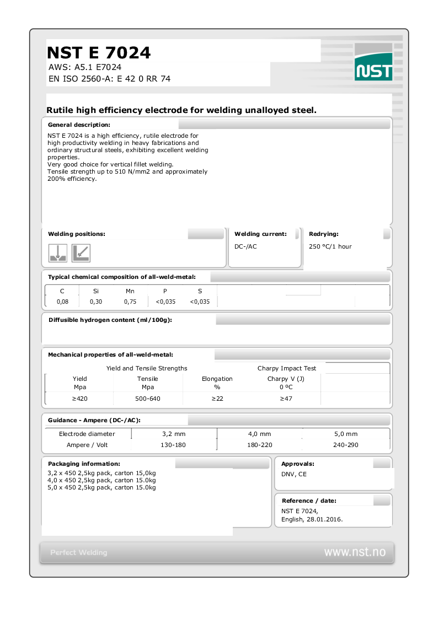Screen dimensions: 438x619
Task: Click the 'Rutile high efficiency electrode' headline
Action: coord(181,110)
